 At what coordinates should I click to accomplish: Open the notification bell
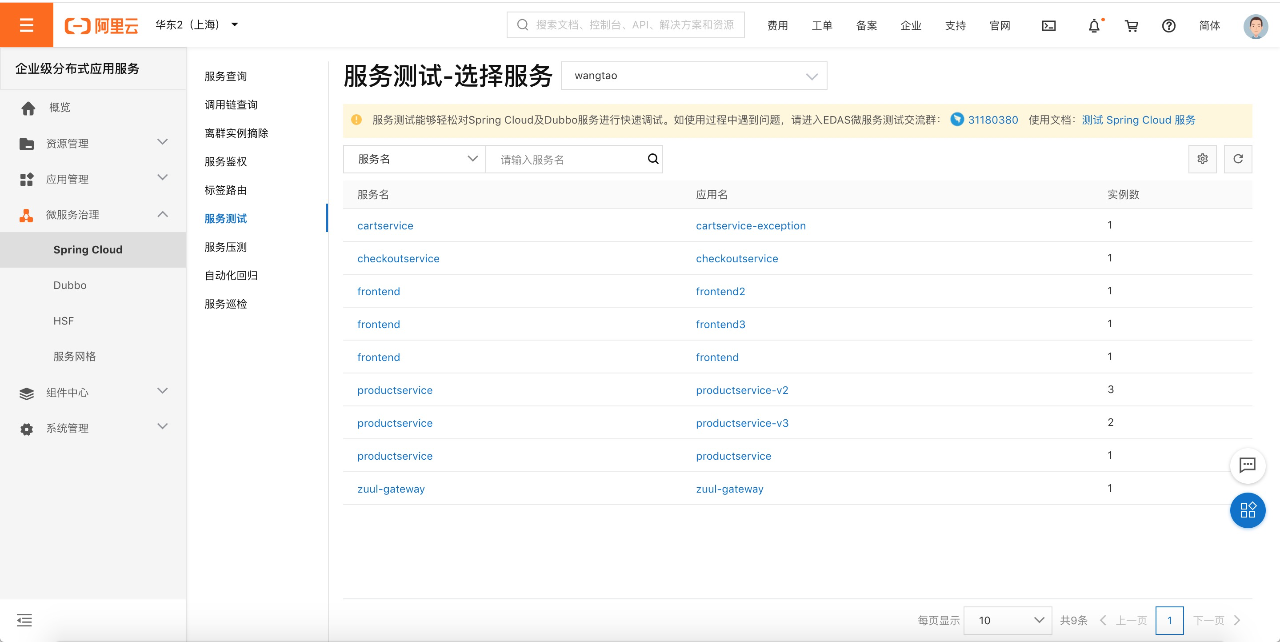tap(1094, 26)
